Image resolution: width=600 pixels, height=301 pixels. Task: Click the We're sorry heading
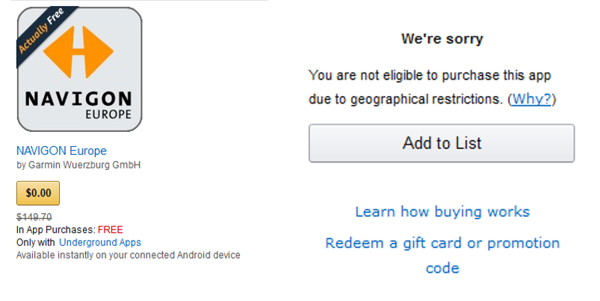point(442,39)
